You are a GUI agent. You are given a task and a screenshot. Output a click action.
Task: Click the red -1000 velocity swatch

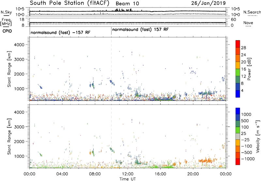pyautogui.click(x=238, y=162)
